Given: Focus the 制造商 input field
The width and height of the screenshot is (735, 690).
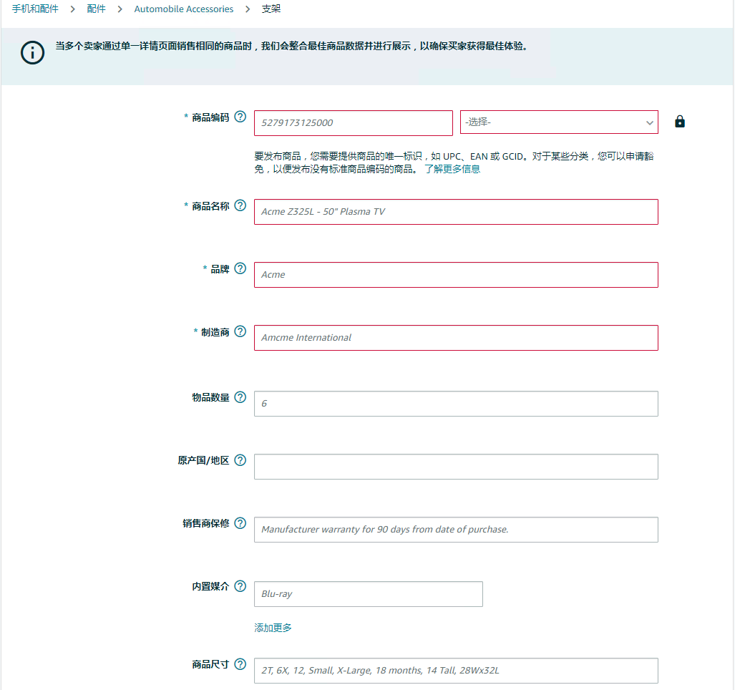Looking at the screenshot, I should click(456, 338).
